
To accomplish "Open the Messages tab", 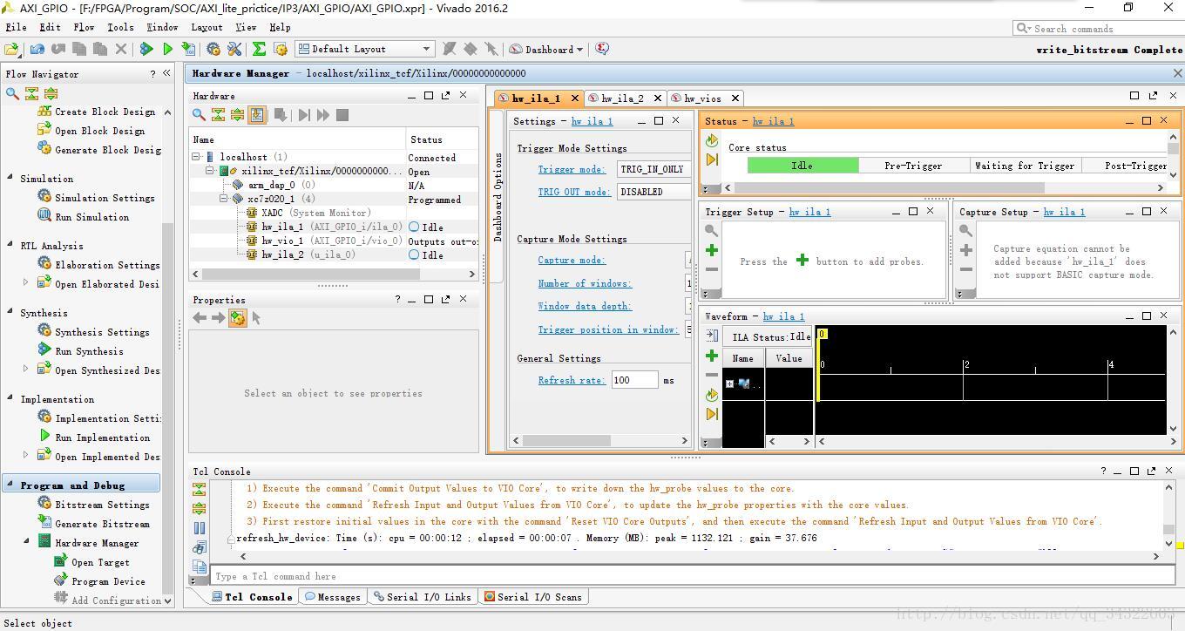I will click(x=332, y=597).
